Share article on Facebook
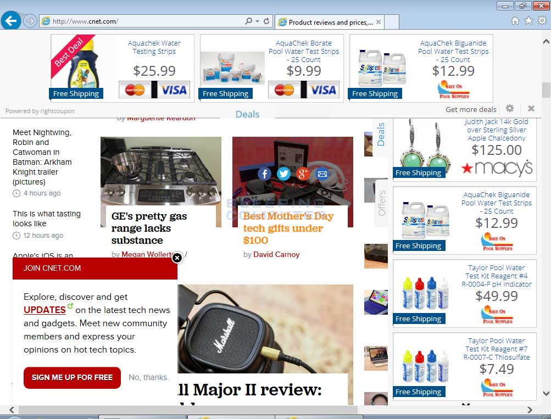Image resolution: width=551 pixels, height=419 pixels. (264, 174)
